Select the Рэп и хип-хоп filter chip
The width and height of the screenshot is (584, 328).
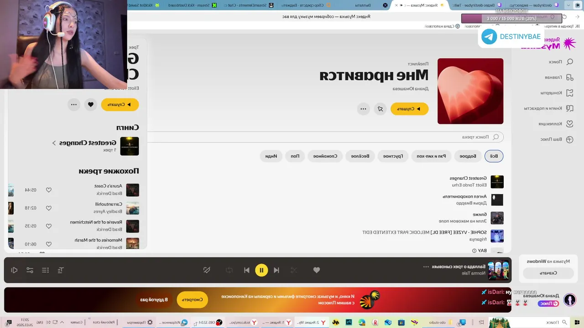coord(431,156)
